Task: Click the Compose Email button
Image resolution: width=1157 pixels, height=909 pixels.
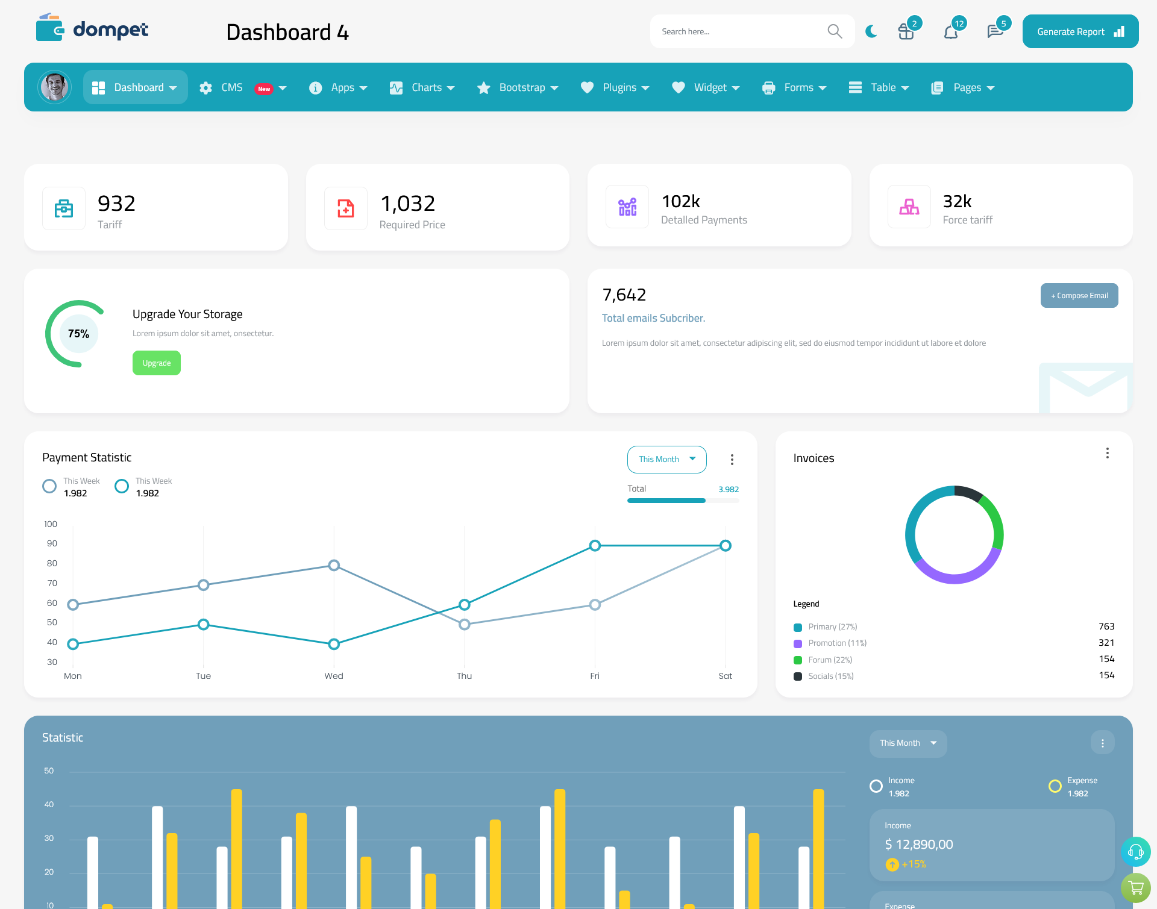Action: click(1078, 294)
